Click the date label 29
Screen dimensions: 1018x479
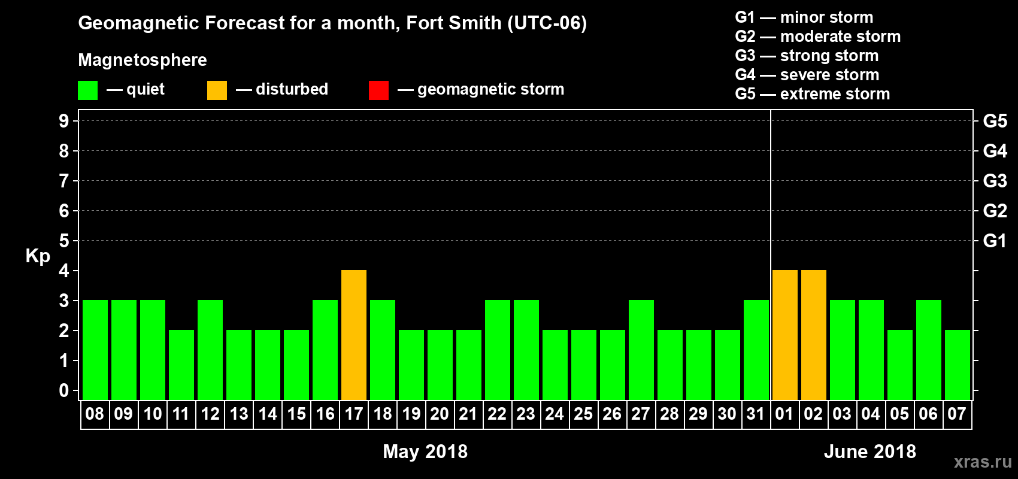click(x=698, y=414)
